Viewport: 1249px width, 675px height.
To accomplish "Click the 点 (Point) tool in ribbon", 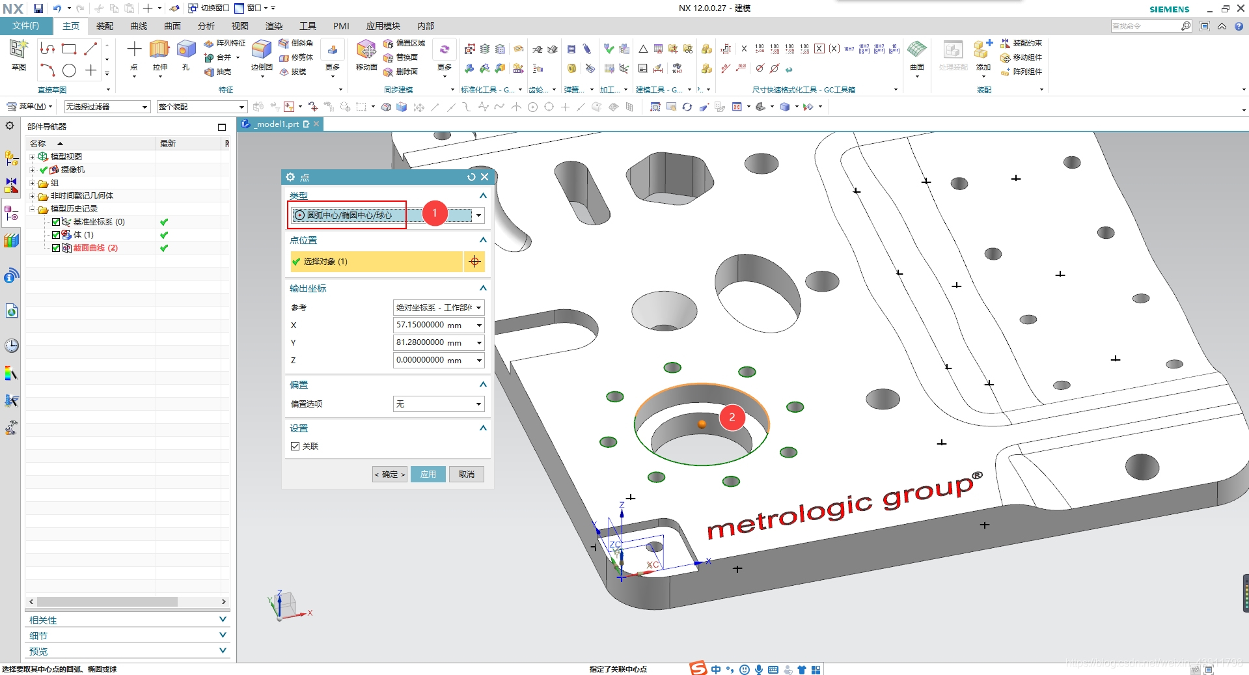I will click(x=134, y=55).
